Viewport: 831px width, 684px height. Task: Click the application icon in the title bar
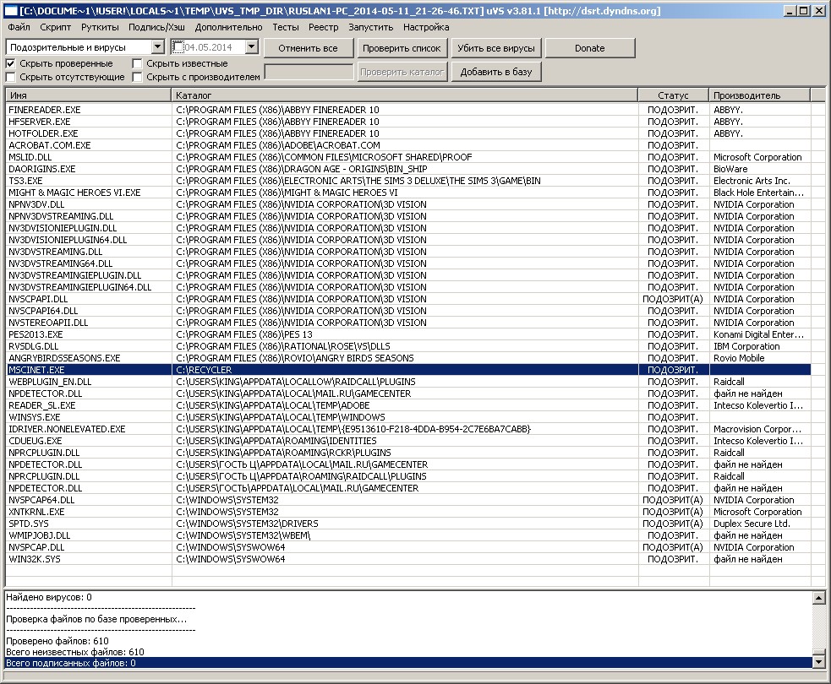point(10,11)
